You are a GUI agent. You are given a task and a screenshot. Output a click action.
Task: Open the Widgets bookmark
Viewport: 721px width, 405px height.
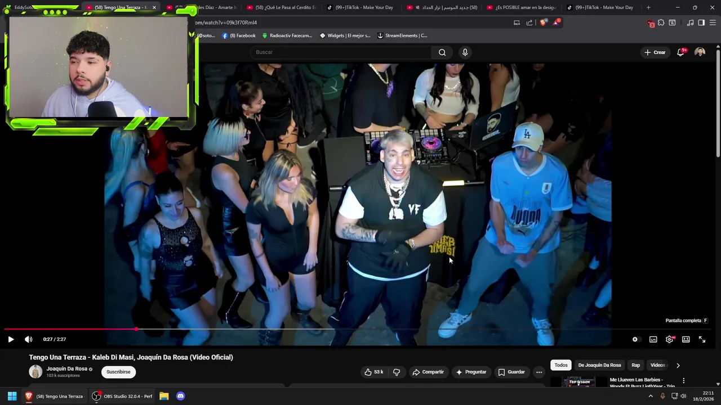(x=345, y=35)
